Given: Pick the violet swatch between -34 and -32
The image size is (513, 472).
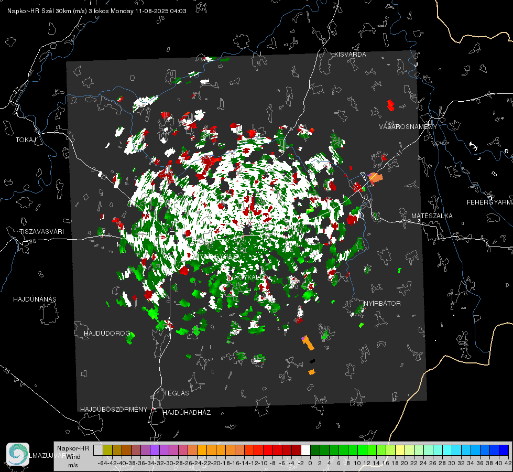Looking at the screenshot, I should click(x=155, y=450).
